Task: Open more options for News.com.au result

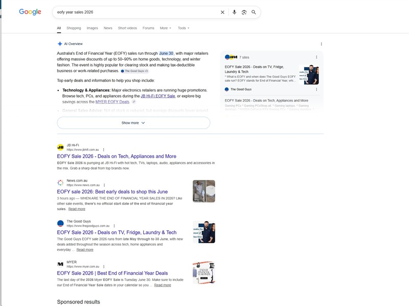Action: pyautogui.click(x=104, y=185)
